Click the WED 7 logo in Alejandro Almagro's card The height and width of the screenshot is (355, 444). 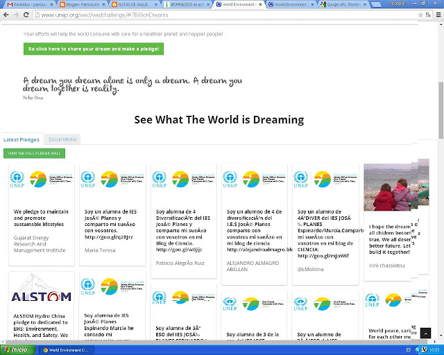click(251, 179)
